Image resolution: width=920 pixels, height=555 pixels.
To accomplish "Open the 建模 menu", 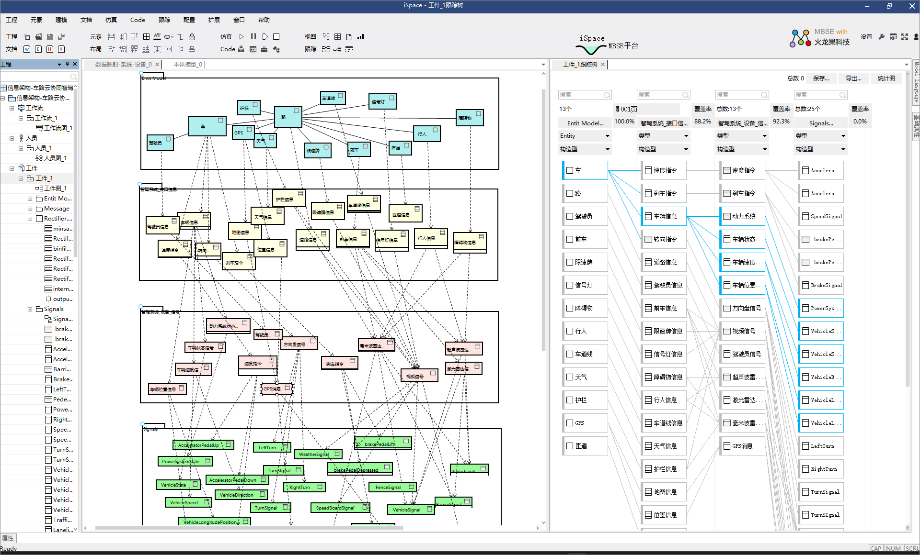I will pos(61,20).
